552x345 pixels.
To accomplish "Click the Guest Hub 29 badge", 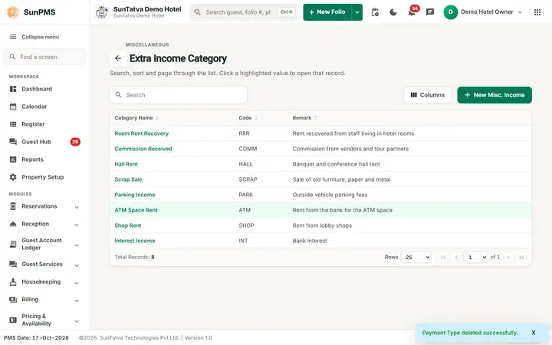I will pyautogui.click(x=75, y=142).
